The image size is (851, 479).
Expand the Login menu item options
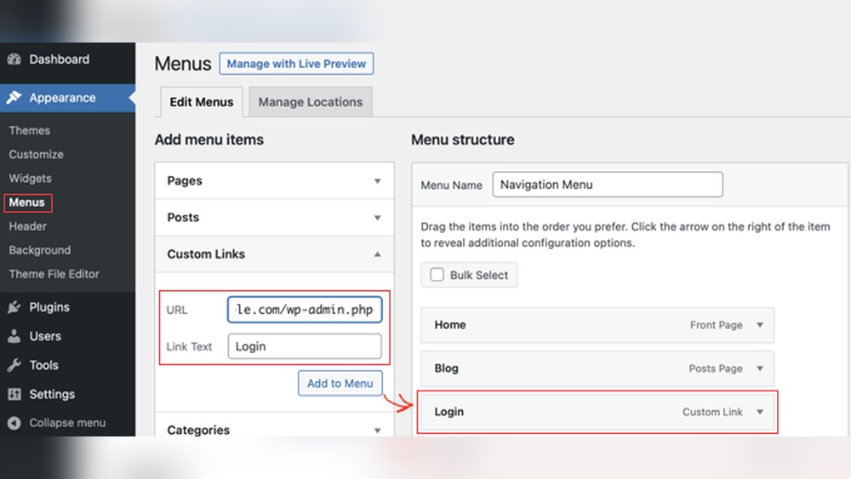tap(760, 412)
